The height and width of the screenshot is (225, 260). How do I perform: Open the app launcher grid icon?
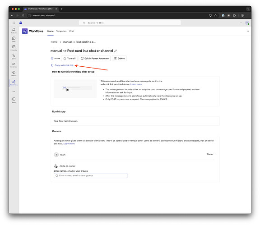(x=14, y=23)
